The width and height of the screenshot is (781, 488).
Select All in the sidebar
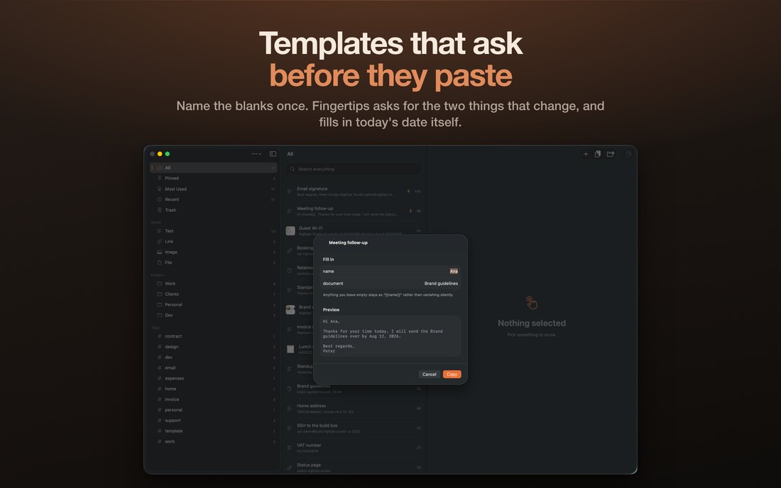(x=213, y=167)
